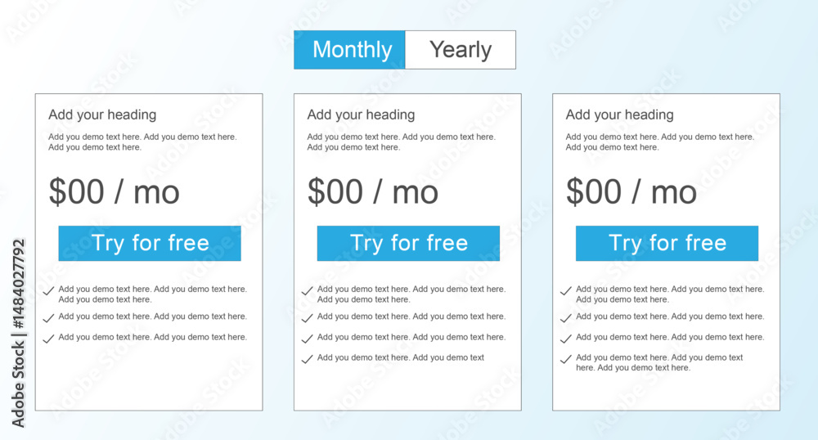
Task: Click fourth checkmark icon in right card
Action: tap(566, 359)
